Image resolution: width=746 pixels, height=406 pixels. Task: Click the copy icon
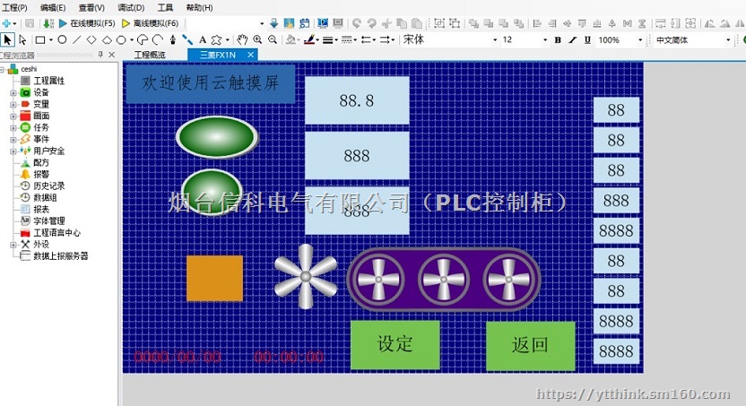click(402, 23)
